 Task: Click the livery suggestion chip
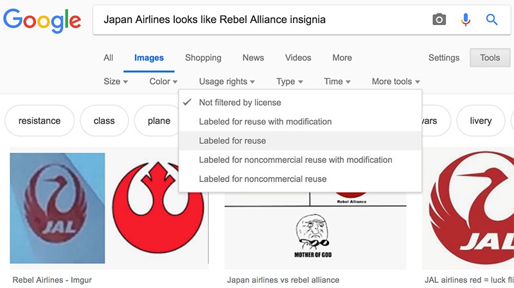(481, 121)
